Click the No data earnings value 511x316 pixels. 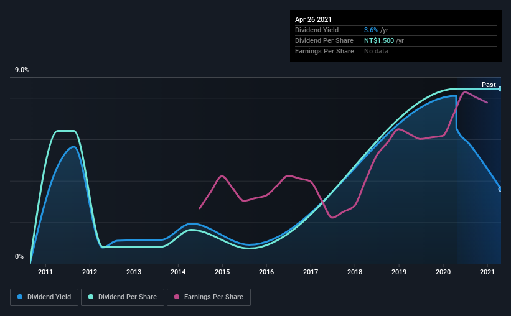click(x=376, y=51)
